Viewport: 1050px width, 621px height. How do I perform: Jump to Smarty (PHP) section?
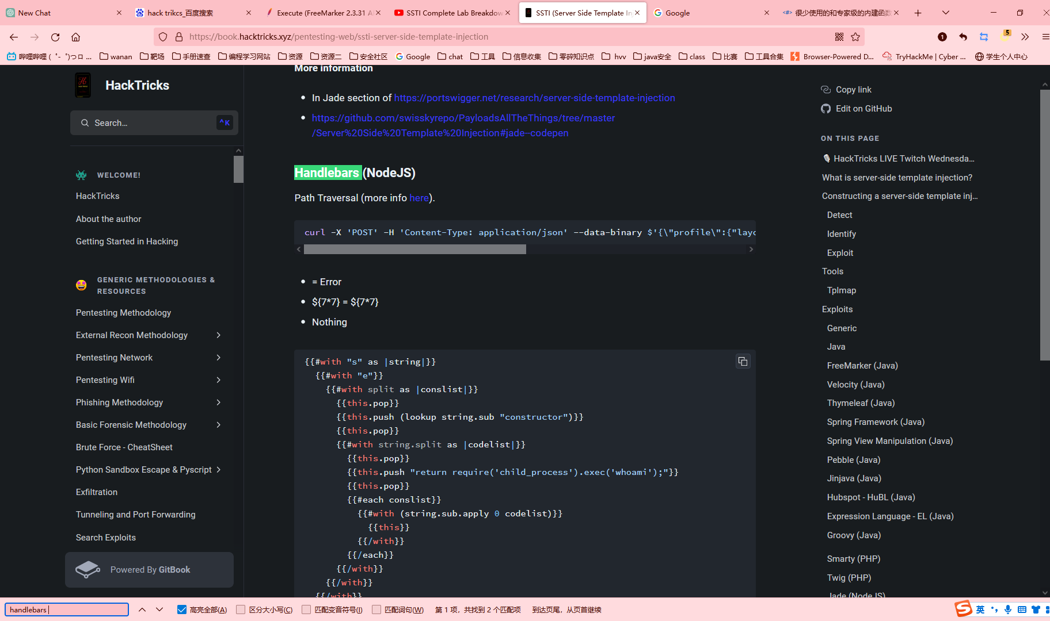(x=854, y=559)
